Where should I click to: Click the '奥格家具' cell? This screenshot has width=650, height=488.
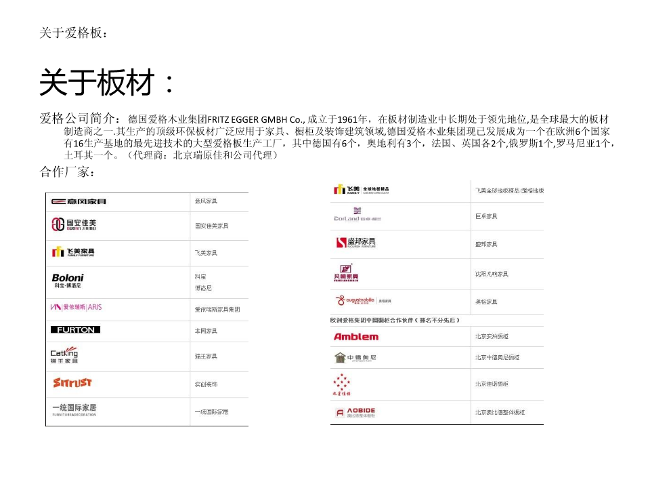(x=486, y=302)
